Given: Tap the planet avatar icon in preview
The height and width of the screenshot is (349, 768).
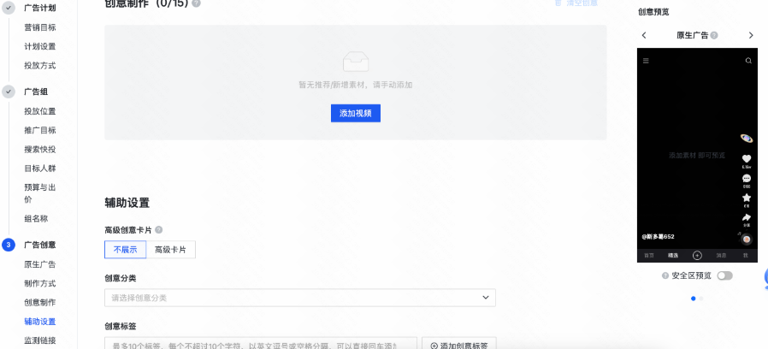Looking at the screenshot, I should coord(747,139).
